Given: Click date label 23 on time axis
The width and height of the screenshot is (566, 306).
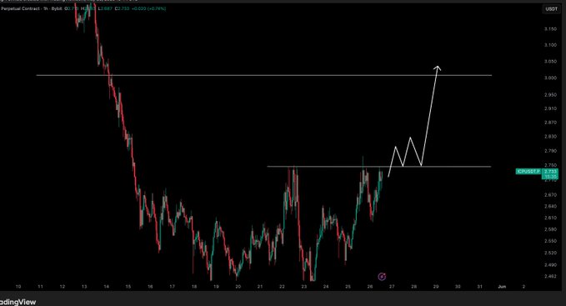Looking at the screenshot, I should coord(304,287).
